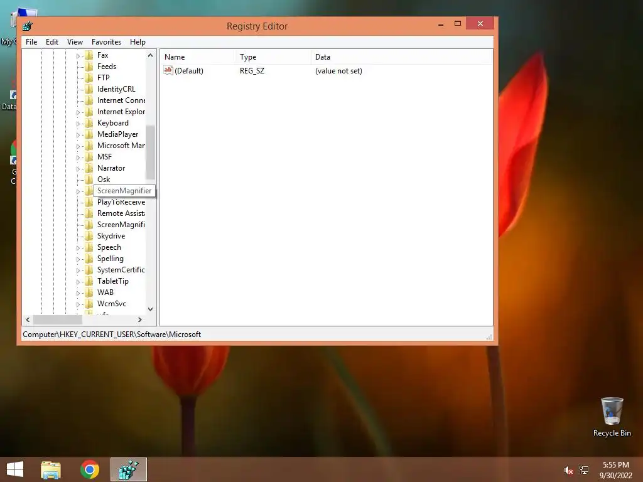The height and width of the screenshot is (482, 643).
Task: Click the folder icon beside TabletTip
Action: point(89,281)
